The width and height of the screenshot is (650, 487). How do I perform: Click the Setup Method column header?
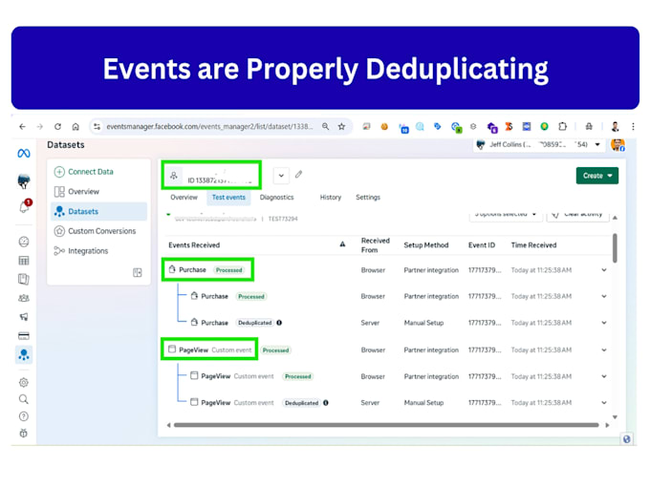[426, 245]
